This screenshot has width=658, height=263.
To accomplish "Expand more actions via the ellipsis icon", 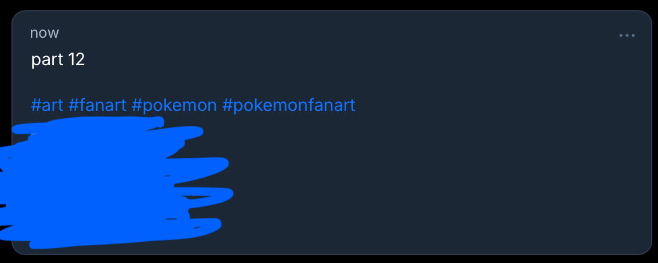I will tap(627, 35).
